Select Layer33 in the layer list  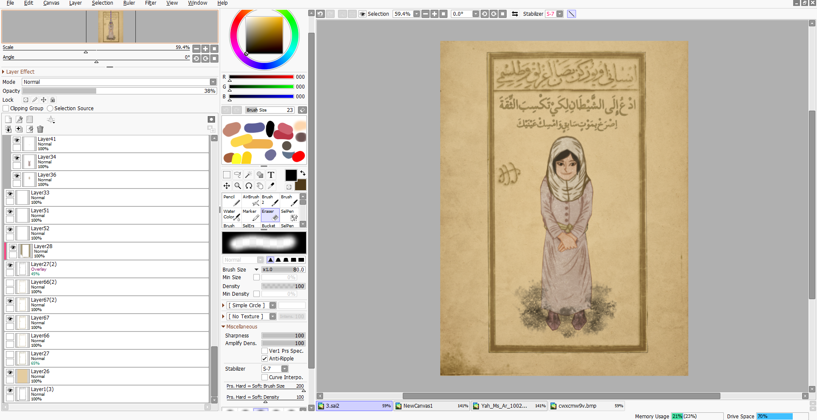[106, 197]
